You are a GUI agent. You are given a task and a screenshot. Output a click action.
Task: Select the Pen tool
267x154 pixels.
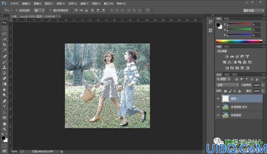5,101
